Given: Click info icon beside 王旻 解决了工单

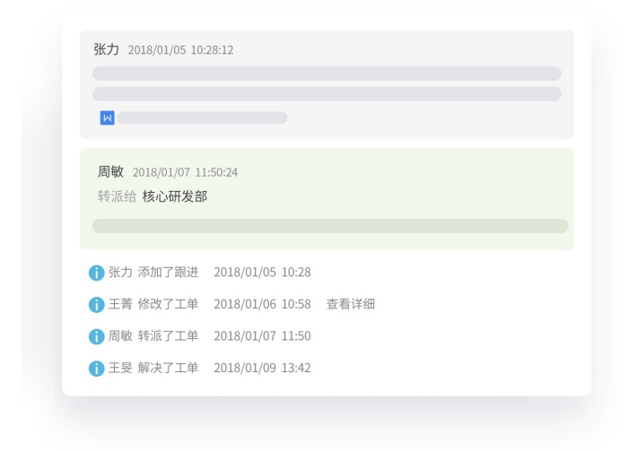Looking at the screenshot, I should 97,369.
